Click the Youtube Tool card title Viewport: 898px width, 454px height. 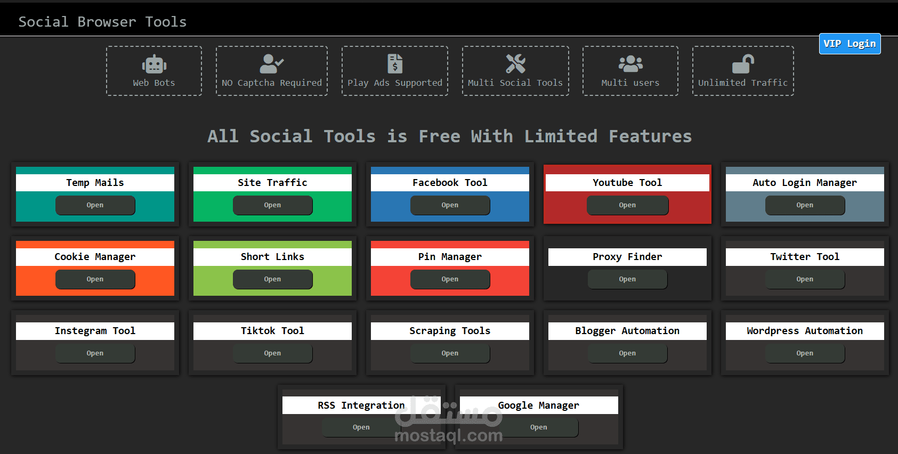[x=627, y=183]
